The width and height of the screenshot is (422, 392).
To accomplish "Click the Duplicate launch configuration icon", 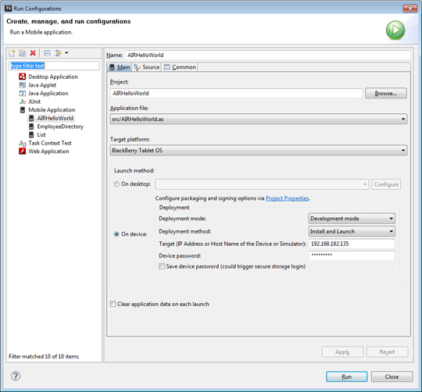I will click(23, 53).
